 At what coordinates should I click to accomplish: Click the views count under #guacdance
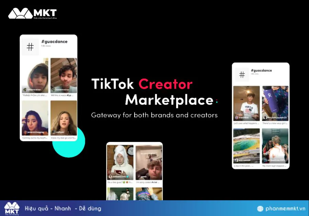46,46
